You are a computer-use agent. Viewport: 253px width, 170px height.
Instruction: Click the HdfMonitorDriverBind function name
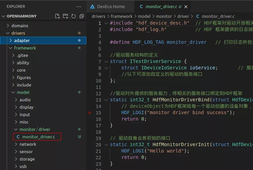181,100
